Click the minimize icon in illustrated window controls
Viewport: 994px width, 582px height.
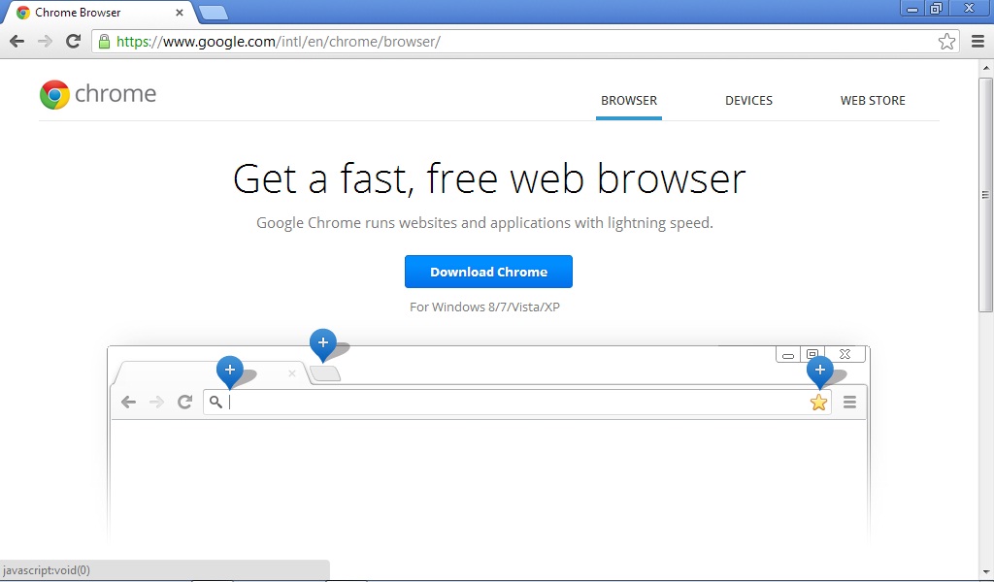point(788,355)
